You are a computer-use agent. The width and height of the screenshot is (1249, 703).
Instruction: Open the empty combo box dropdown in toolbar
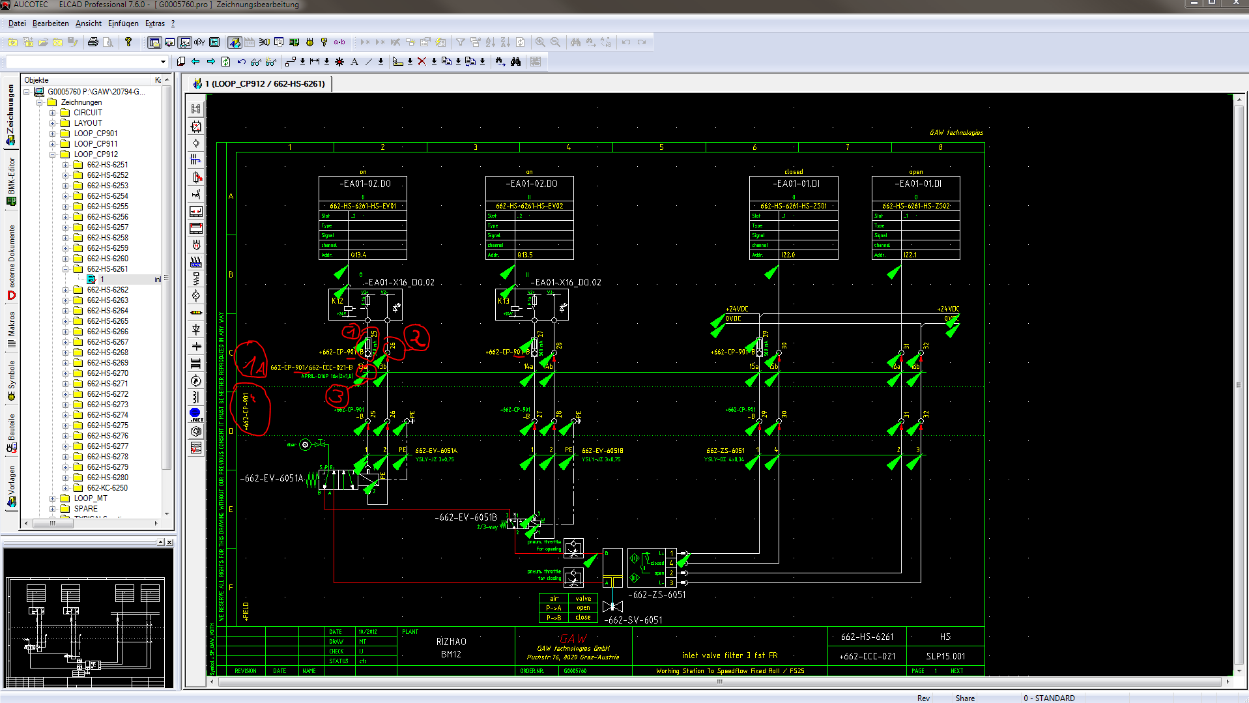(x=163, y=62)
